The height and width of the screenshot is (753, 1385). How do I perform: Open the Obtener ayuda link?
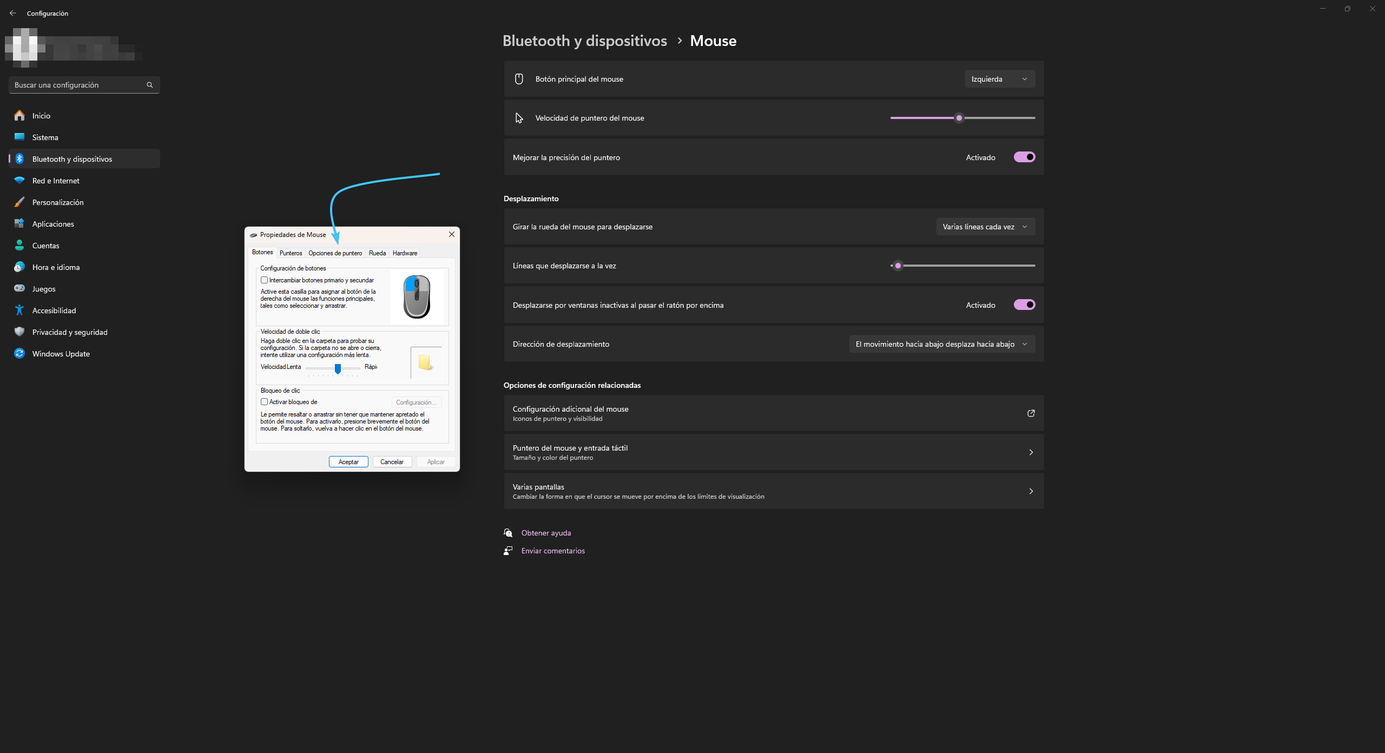(546, 533)
